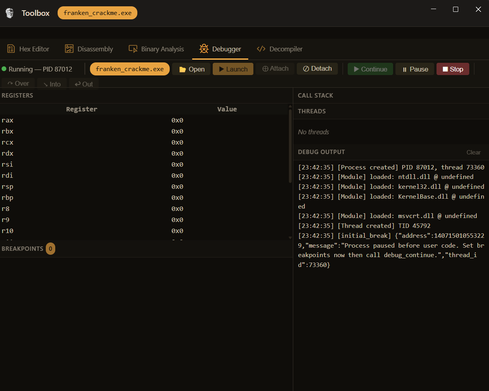
Task: Click the Hex Editor binary file icon
Action: 11,49
